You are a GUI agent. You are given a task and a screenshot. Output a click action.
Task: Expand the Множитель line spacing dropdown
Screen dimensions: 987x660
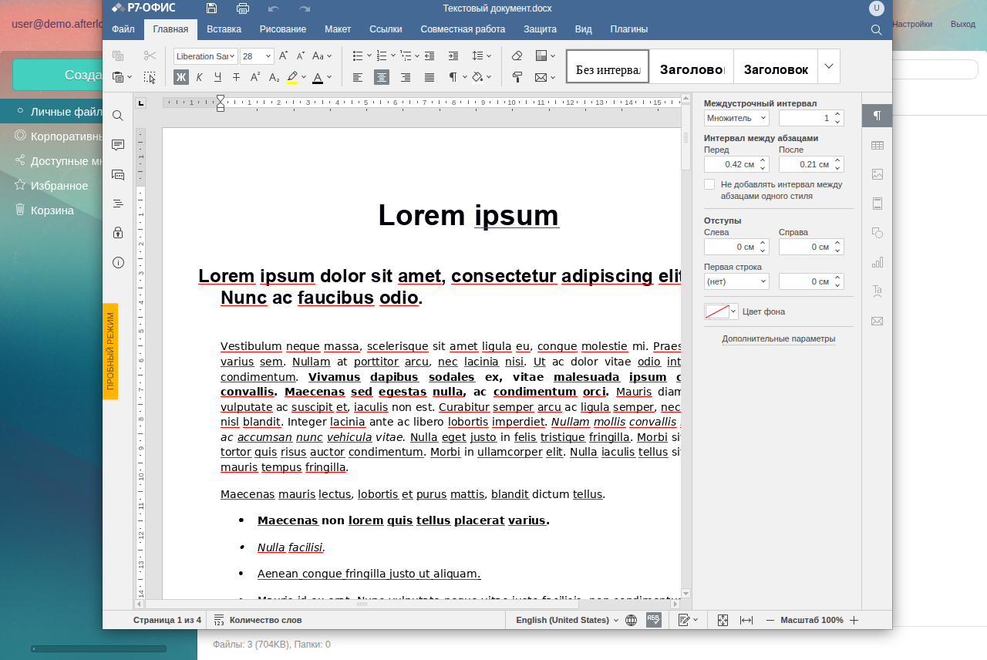tap(736, 118)
